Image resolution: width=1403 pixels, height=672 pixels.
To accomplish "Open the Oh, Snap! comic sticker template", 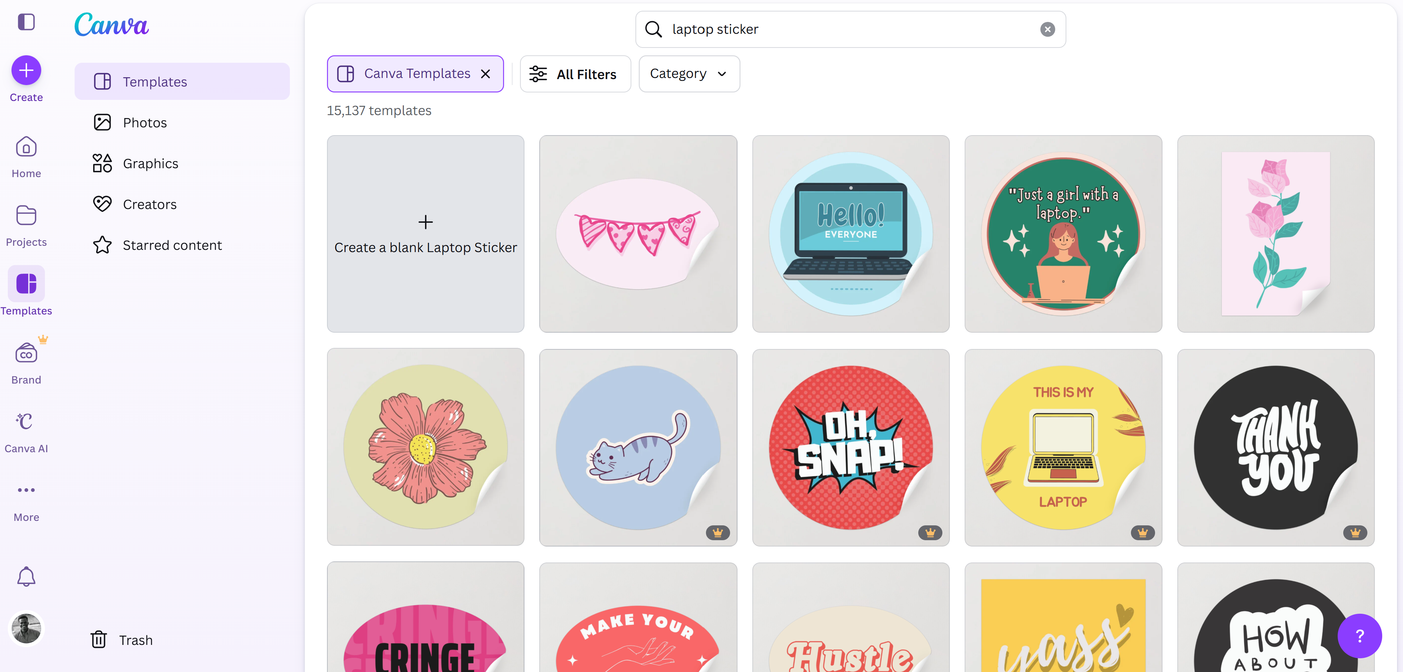I will [850, 447].
